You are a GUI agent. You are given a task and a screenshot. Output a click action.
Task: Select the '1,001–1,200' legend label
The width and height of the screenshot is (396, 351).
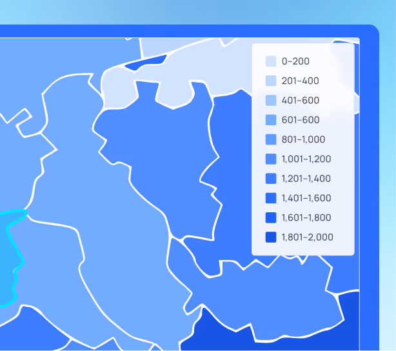pyautogui.click(x=306, y=159)
